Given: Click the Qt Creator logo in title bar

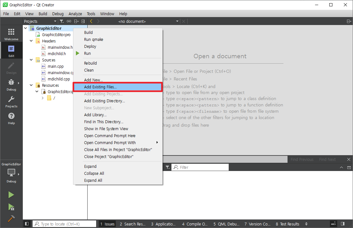Looking at the screenshot, I should tap(5, 5).
